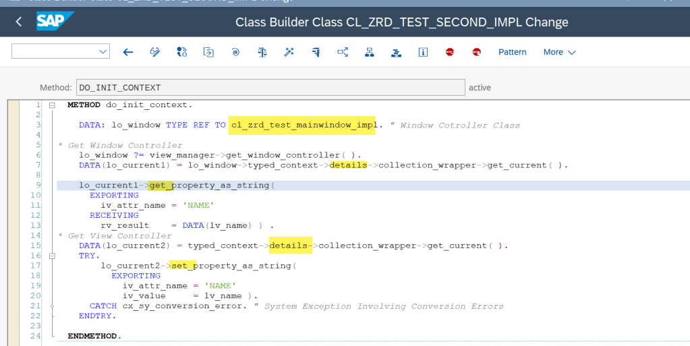
Task: Set a session breakpoint stop icon
Action: (450, 52)
